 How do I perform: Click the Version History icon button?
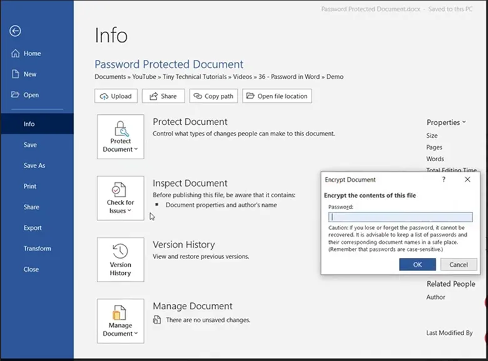pos(120,259)
